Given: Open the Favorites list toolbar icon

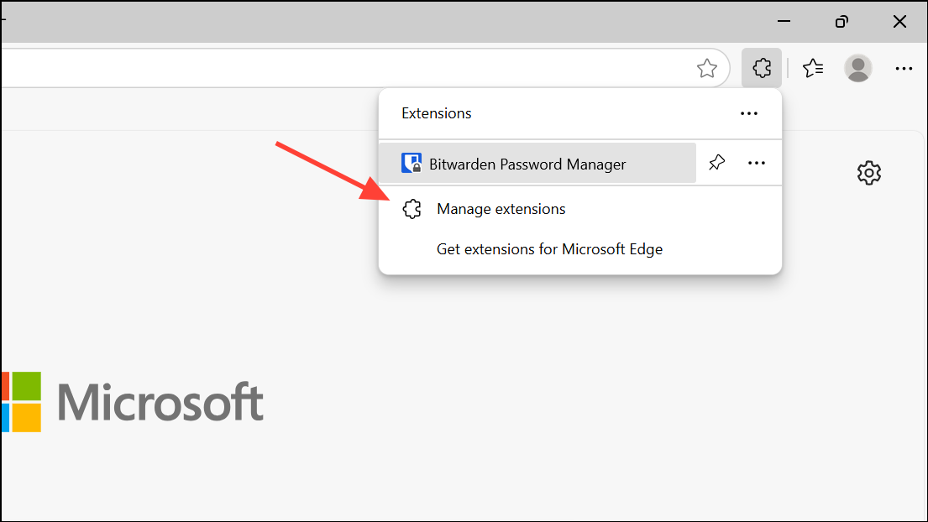Looking at the screenshot, I should (x=813, y=68).
